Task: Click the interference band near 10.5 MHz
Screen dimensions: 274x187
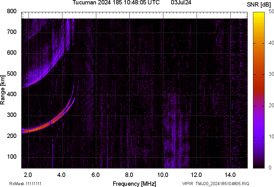Action: coord(177,131)
